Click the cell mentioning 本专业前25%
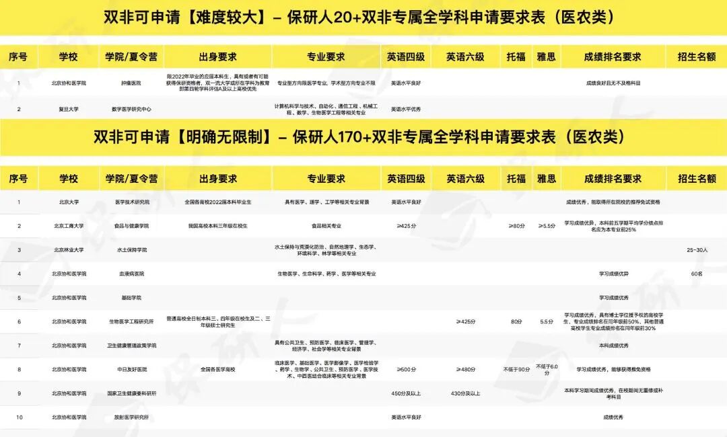Viewport: 727px width, 437px height. 613,226
